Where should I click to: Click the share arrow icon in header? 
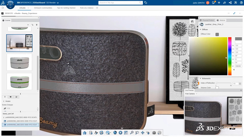click(x=224, y=3)
